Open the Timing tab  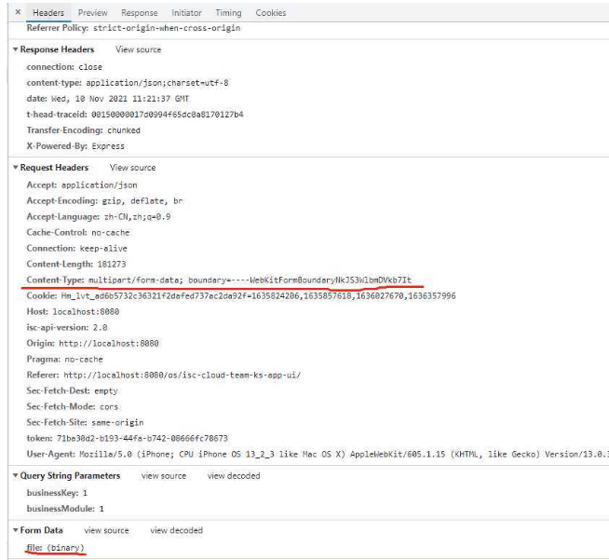coord(228,13)
